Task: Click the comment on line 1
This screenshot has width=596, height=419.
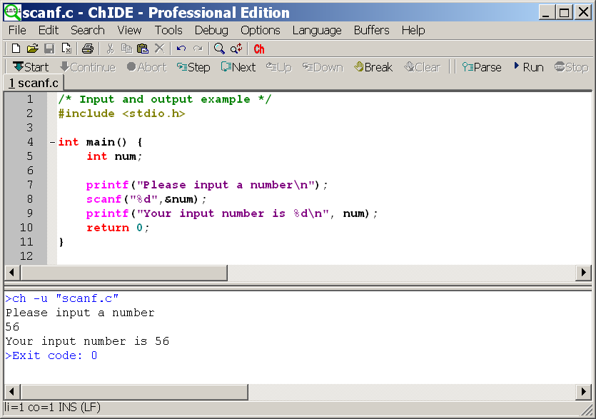Action: tap(165, 99)
